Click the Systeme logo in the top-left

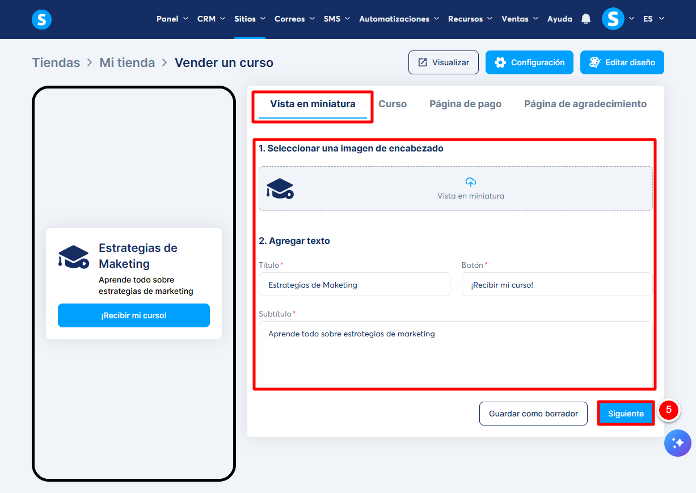point(41,19)
